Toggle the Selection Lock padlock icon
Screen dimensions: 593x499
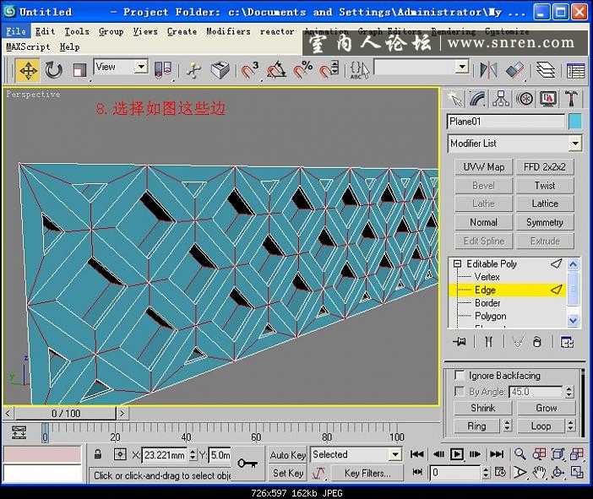(x=98, y=454)
